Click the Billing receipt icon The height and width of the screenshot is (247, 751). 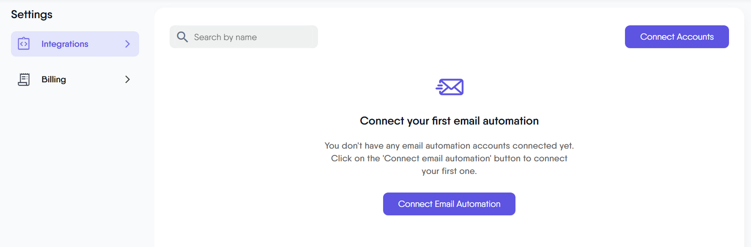[24, 79]
